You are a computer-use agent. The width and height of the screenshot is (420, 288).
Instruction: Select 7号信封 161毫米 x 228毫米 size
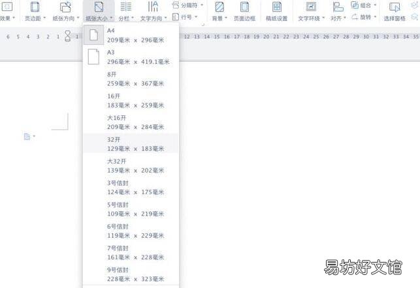131,252
